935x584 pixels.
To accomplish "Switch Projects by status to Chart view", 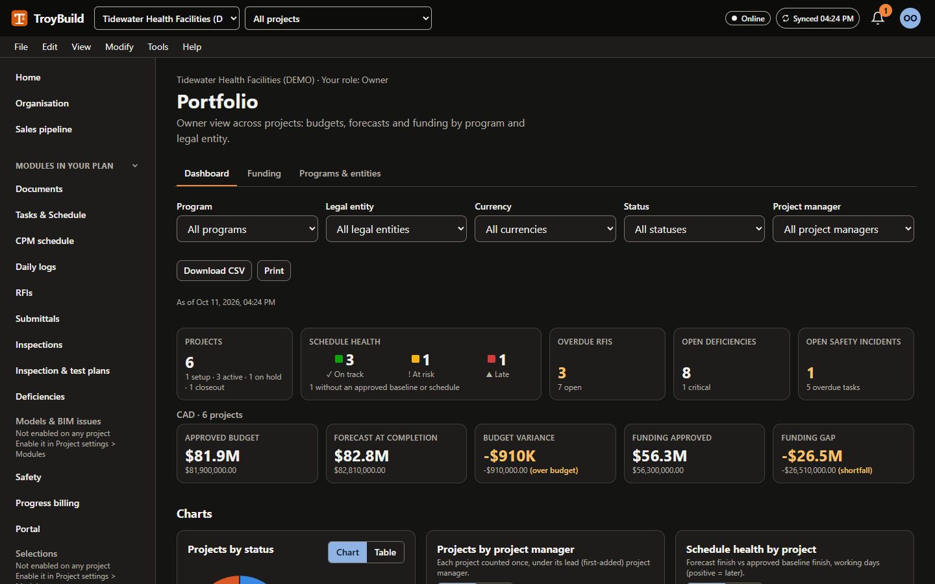I will (x=347, y=552).
